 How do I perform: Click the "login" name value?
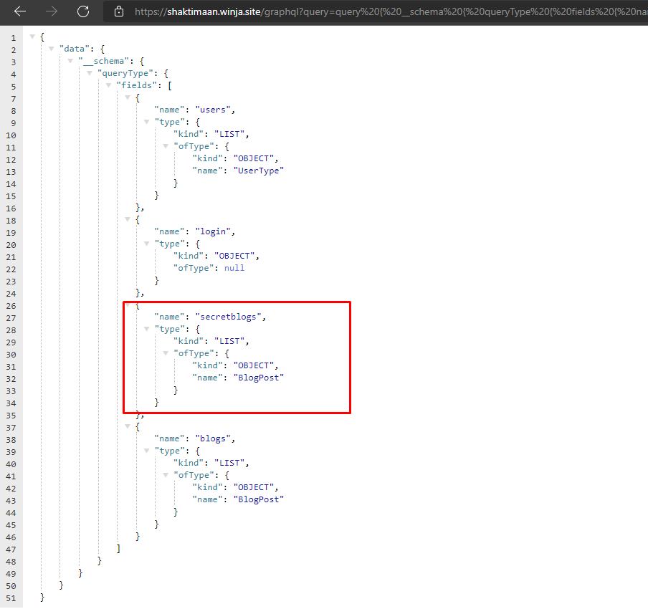click(x=213, y=232)
